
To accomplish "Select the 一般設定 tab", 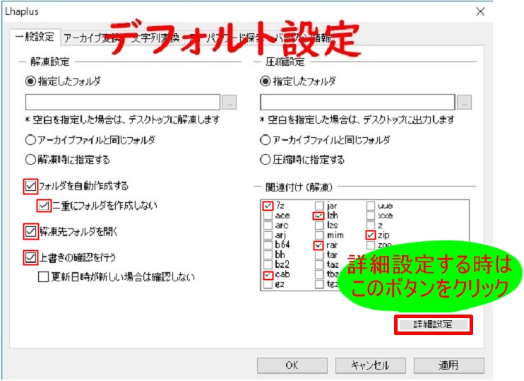I will (x=35, y=37).
